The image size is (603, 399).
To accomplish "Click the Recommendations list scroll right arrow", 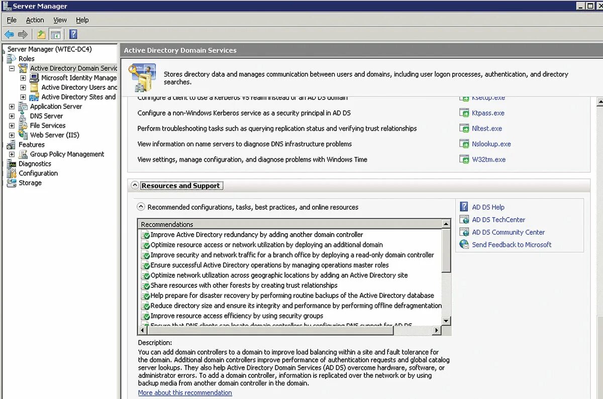I will (437, 331).
